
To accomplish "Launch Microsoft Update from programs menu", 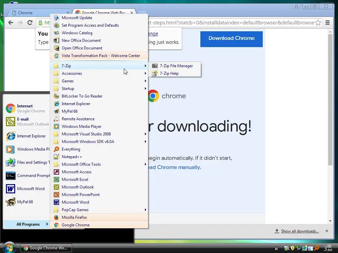I will tap(99, 18).
